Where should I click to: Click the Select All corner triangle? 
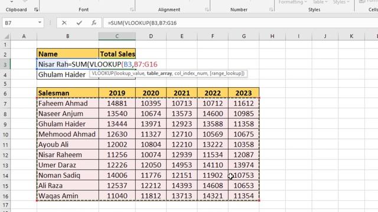[x=6, y=37]
